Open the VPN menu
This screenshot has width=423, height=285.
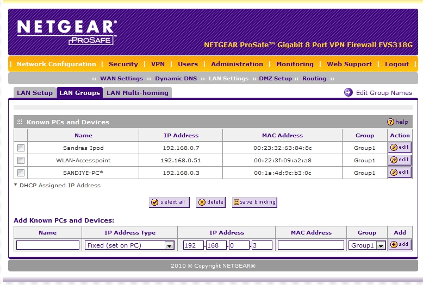click(158, 64)
